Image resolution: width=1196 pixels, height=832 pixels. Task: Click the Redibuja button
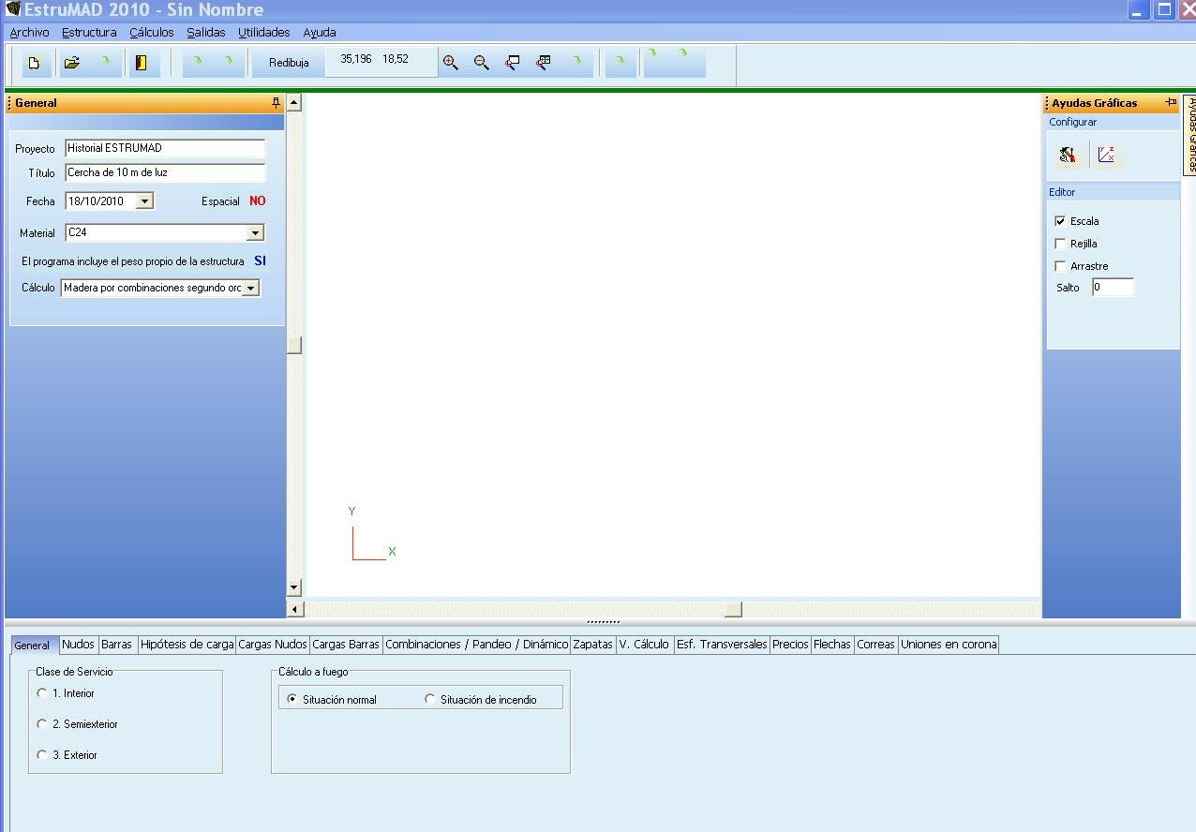pyautogui.click(x=289, y=64)
